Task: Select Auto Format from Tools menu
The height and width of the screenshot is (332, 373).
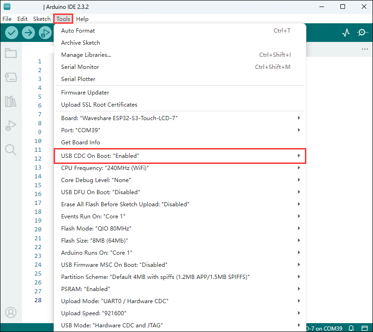Action: (x=78, y=31)
